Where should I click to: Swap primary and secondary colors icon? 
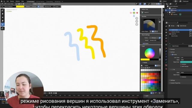pyautogui.click(x=160, y=59)
